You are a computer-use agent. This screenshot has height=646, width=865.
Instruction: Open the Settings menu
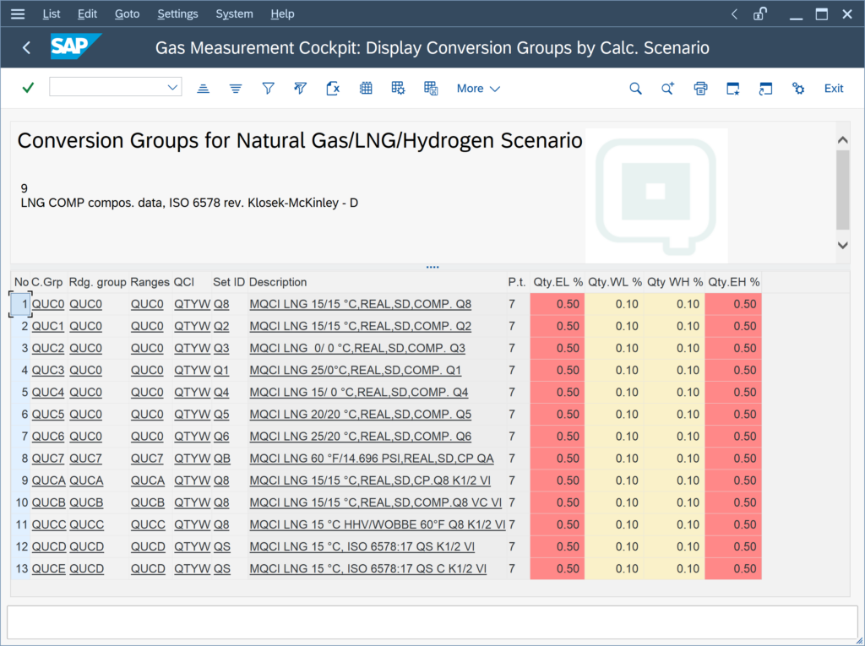pyautogui.click(x=177, y=14)
